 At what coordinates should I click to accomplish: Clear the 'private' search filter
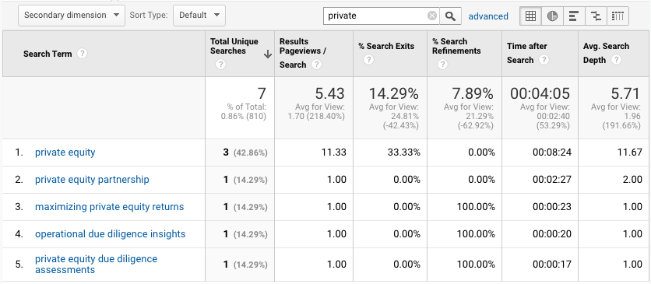432,16
